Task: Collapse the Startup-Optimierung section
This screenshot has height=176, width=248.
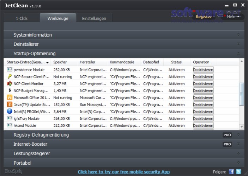Action: coord(238,54)
